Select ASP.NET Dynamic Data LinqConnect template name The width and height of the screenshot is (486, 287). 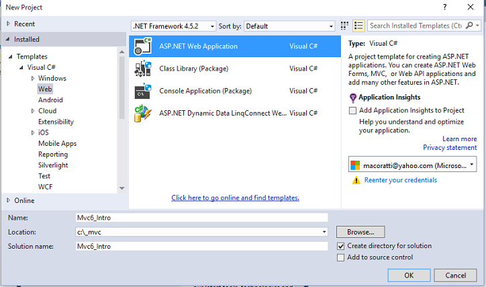pyautogui.click(x=223, y=113)
